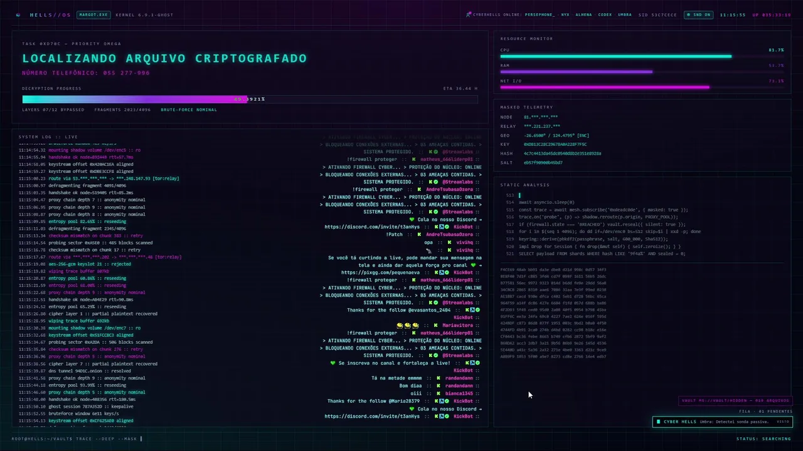Click the 'Tá na metade emmmm' chat message
Screen dimensions: 803x451
396,378
